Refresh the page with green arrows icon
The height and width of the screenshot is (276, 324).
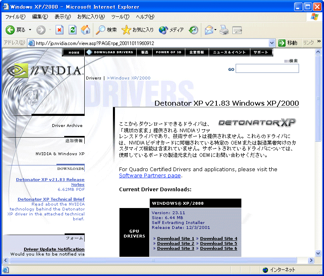click(72, 30)
